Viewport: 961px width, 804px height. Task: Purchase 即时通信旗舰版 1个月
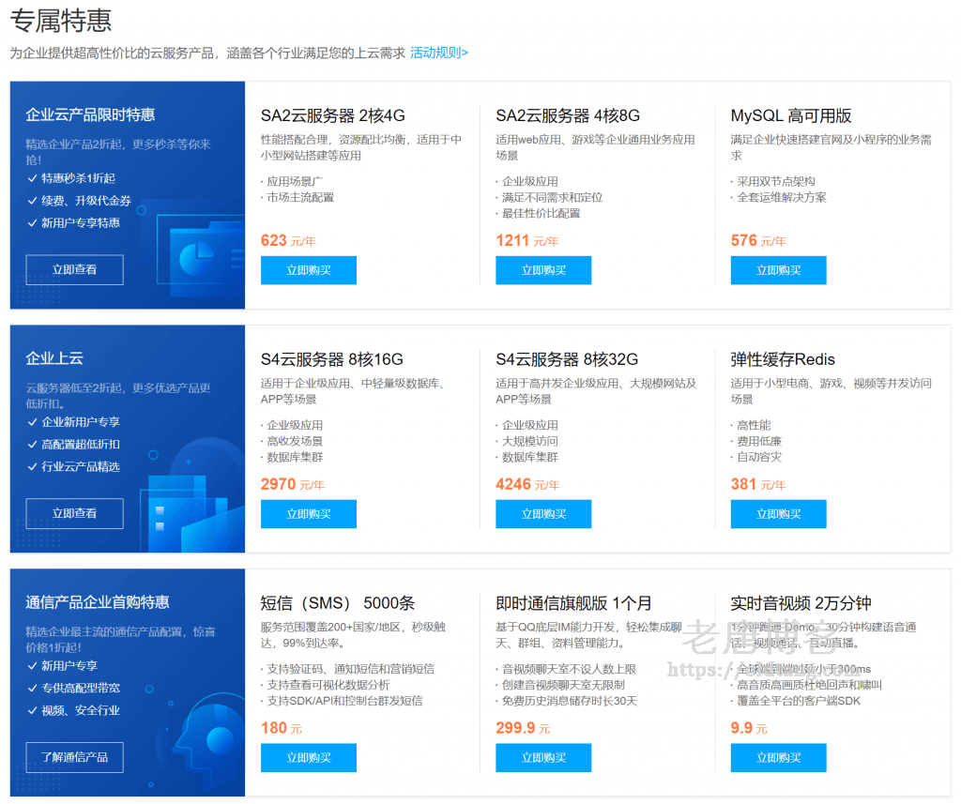[543, 758]
